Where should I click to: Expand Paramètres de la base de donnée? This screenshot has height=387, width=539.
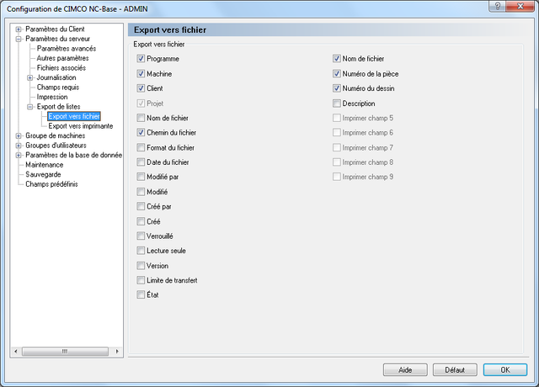click(19, 155)
